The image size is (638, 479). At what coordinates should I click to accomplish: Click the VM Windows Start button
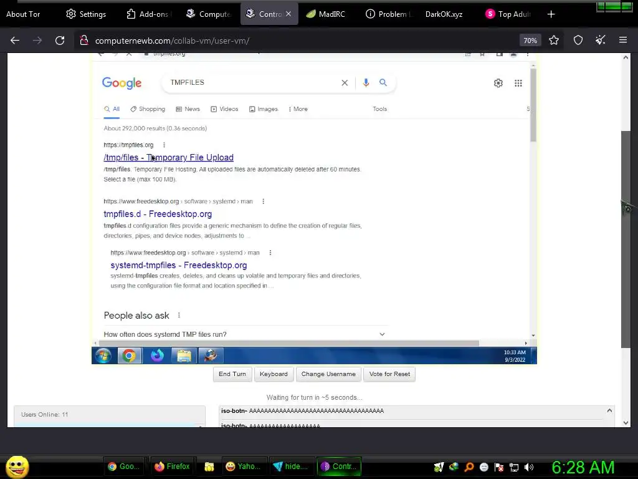tap(103, 356)
